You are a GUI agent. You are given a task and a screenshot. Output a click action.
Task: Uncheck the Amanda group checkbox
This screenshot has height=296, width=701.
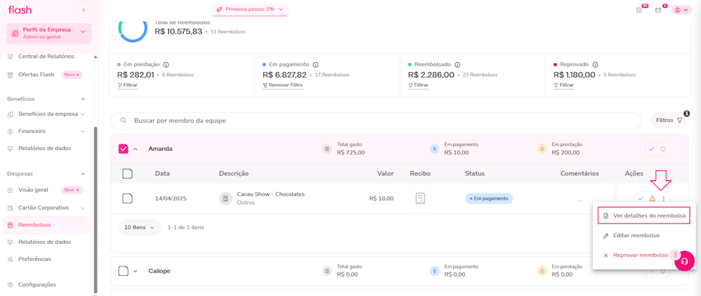pyautogui.click(x=123, y=149)
